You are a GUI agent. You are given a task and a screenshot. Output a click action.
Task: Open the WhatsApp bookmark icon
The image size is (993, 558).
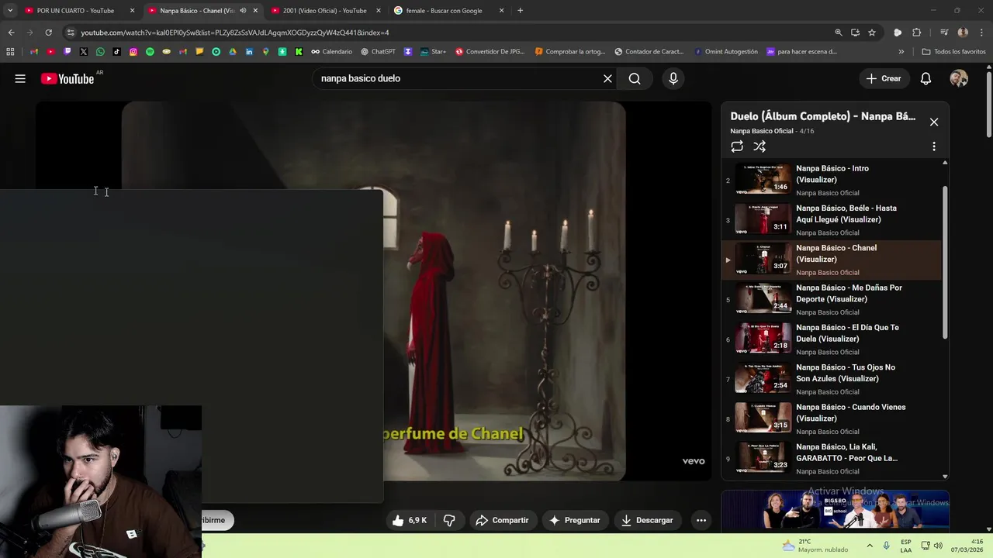[x=100, y=52]
